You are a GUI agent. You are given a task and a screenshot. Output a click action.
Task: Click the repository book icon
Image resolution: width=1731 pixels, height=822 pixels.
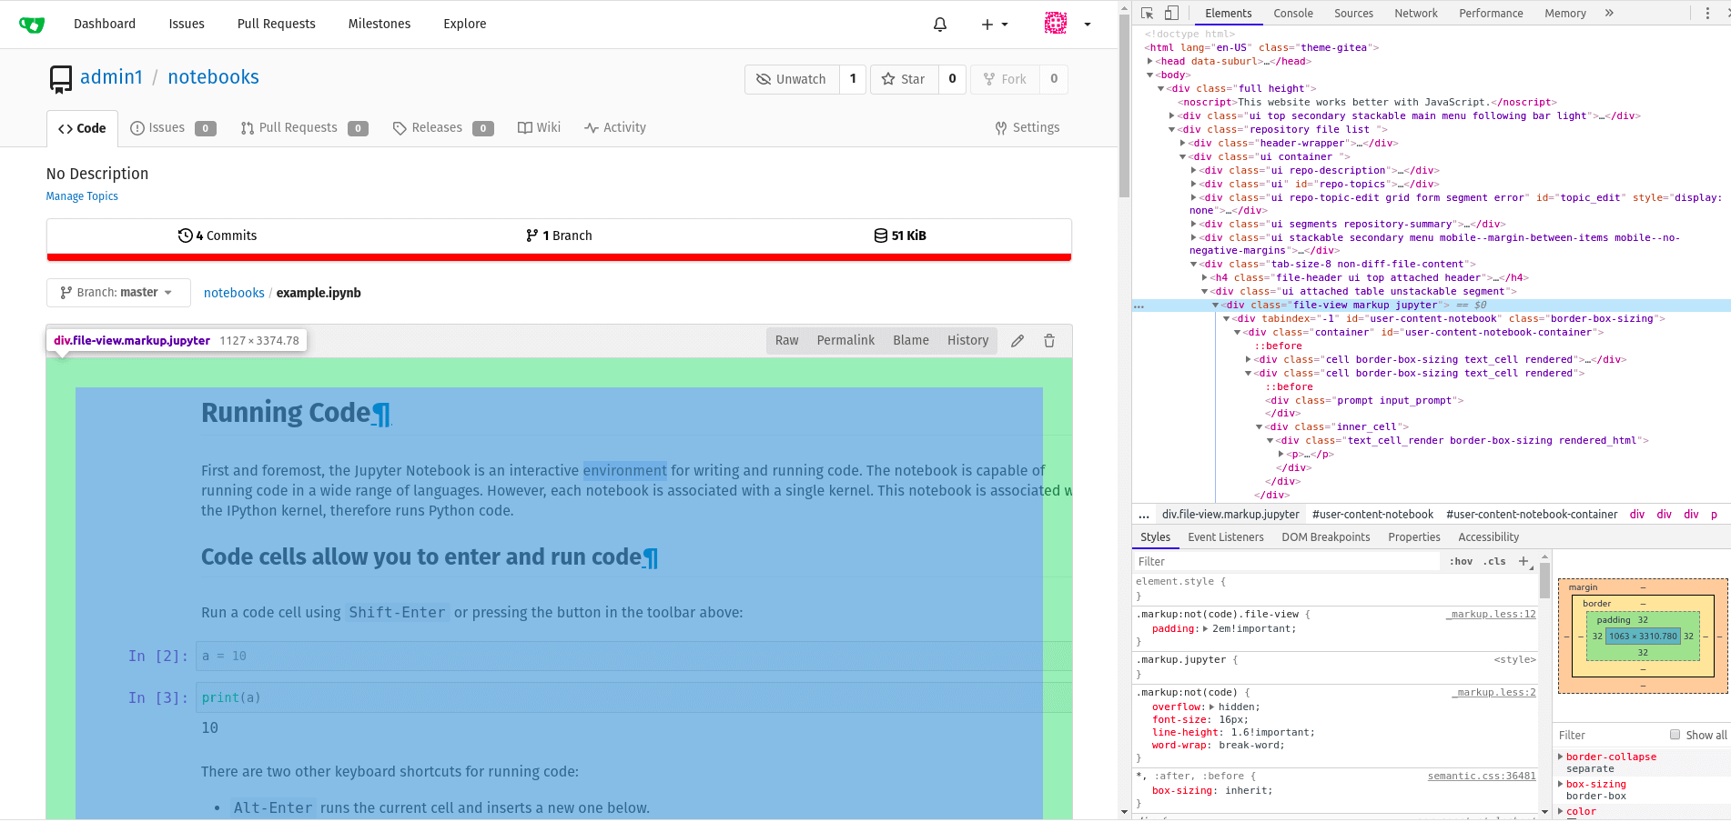(x=61, y=79)
